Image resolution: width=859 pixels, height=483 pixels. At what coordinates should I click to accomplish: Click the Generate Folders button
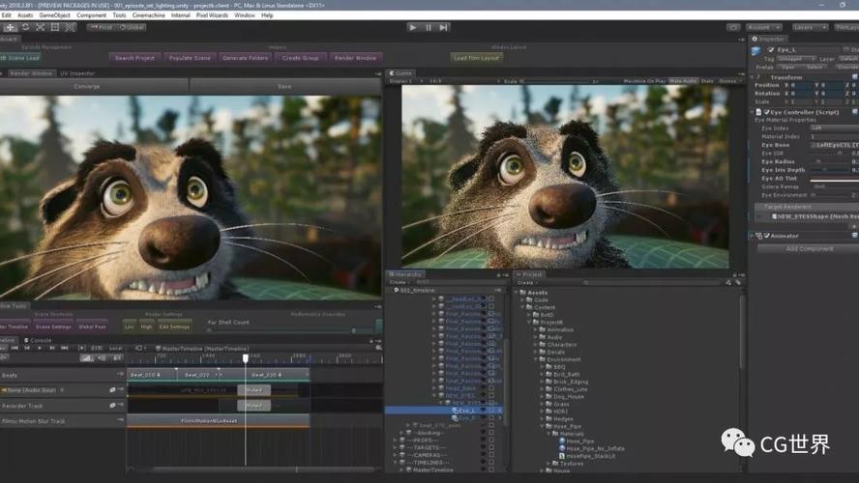[245, 58]
